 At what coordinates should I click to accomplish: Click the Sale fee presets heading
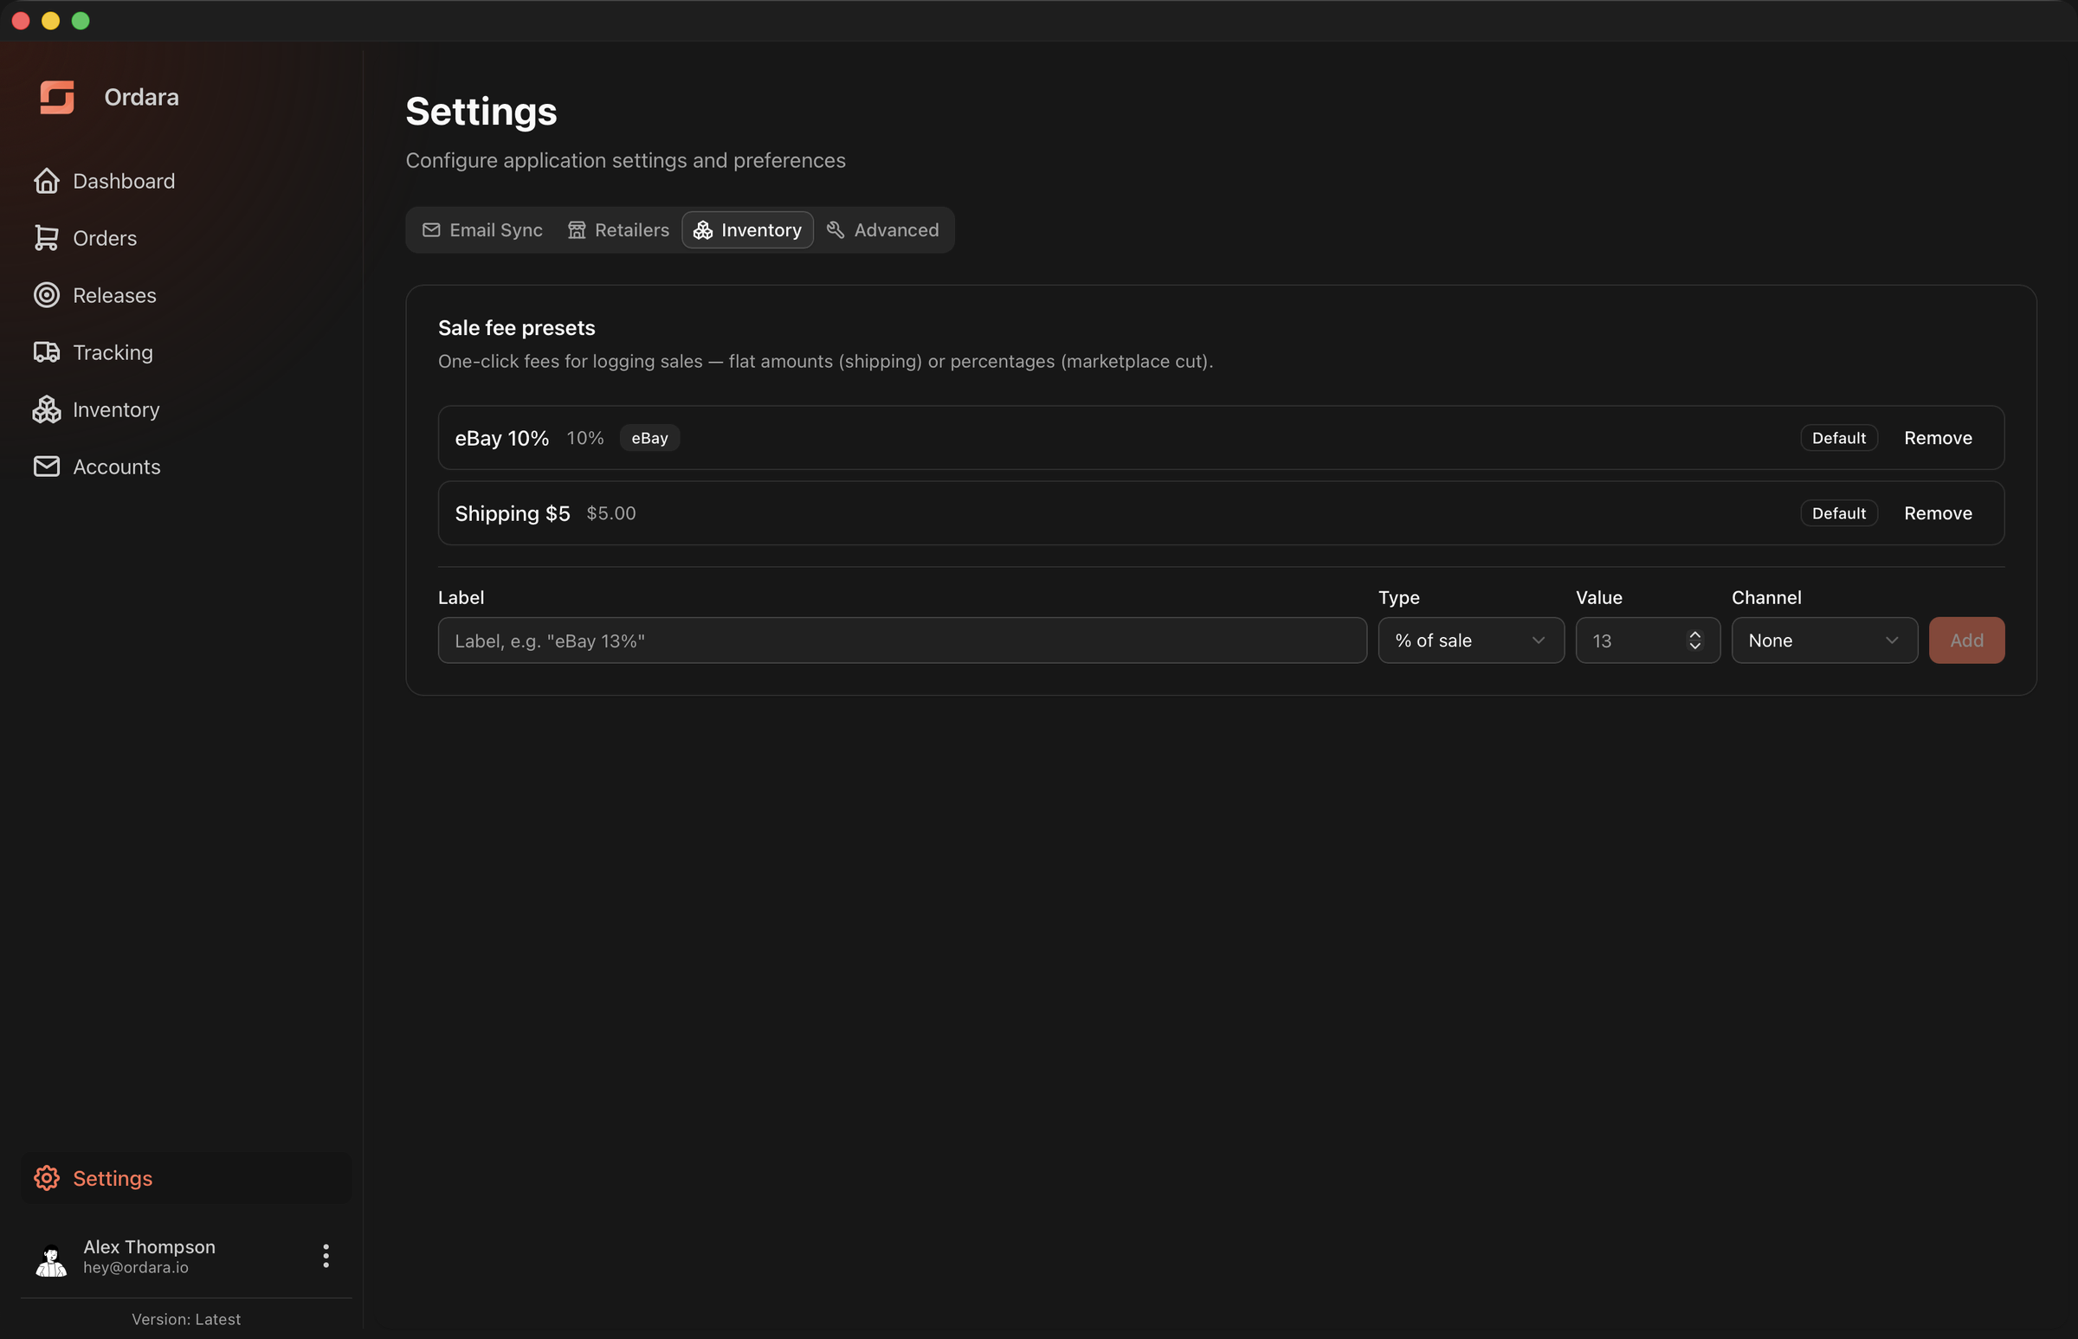517,328
